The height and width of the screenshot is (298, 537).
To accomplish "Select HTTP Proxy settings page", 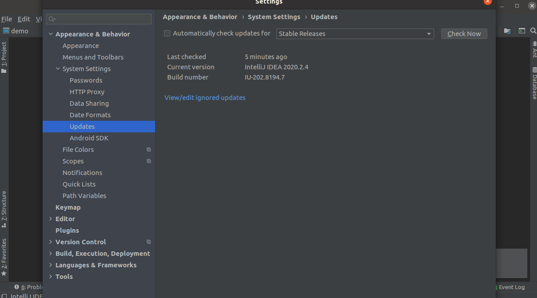I will tap(87, 92).
